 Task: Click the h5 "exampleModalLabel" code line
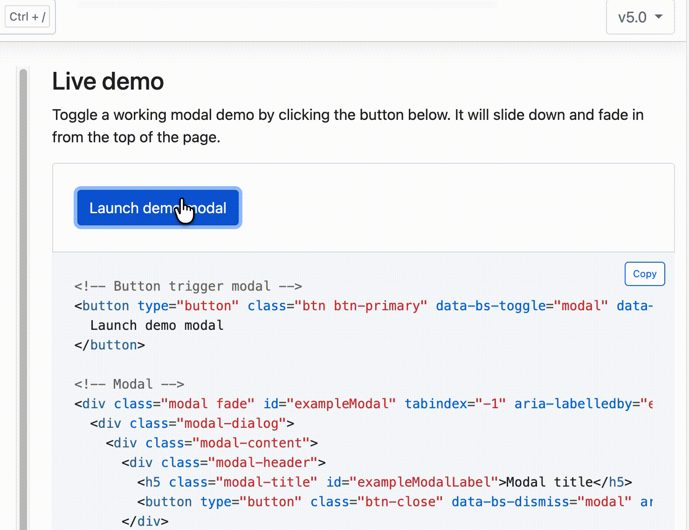(385, 482)
